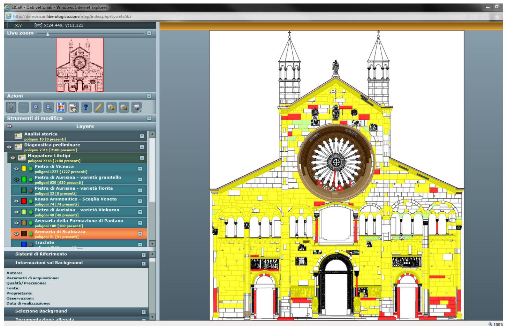The image size is (507, 326).
Task: Click the first overlapping squares icon in Azioni
Action: [x=111, y=107]
